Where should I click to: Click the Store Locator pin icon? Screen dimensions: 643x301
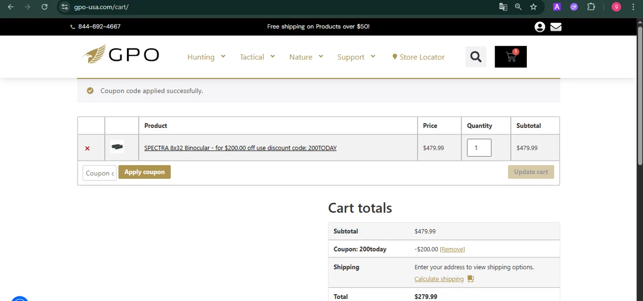click(395, 57)
